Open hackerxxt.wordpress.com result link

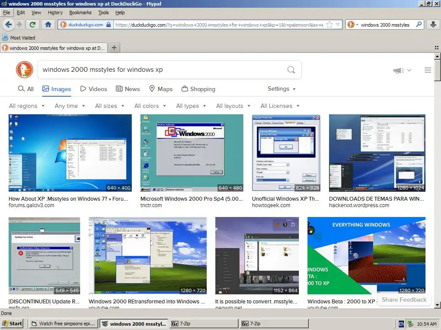tap(359, 205)
